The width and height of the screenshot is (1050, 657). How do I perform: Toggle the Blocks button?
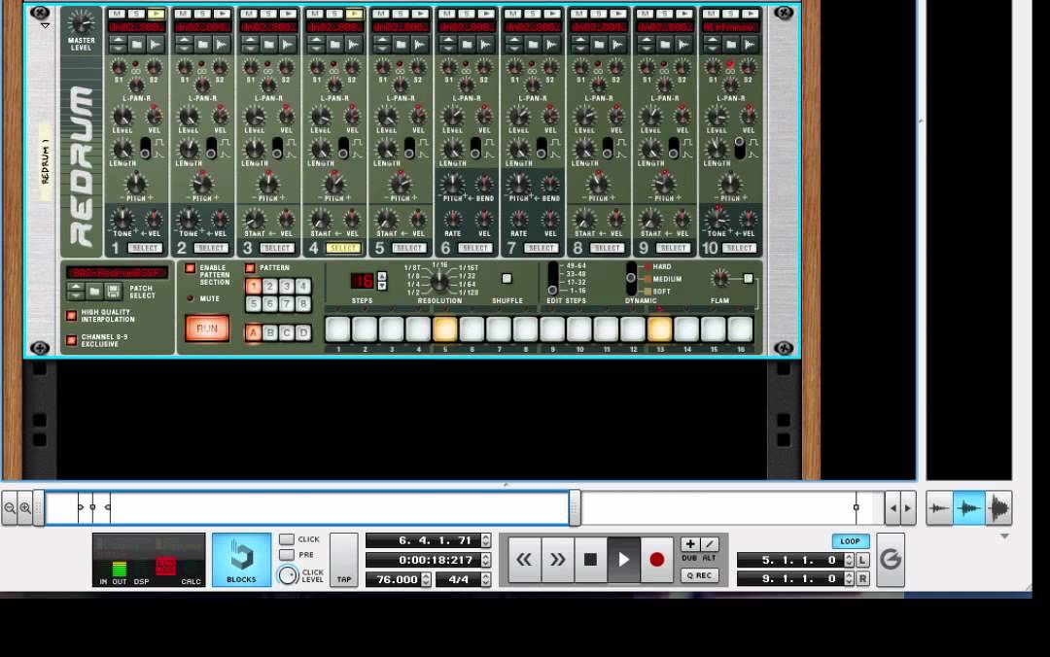pyautogui.click(x=242, y=559)
